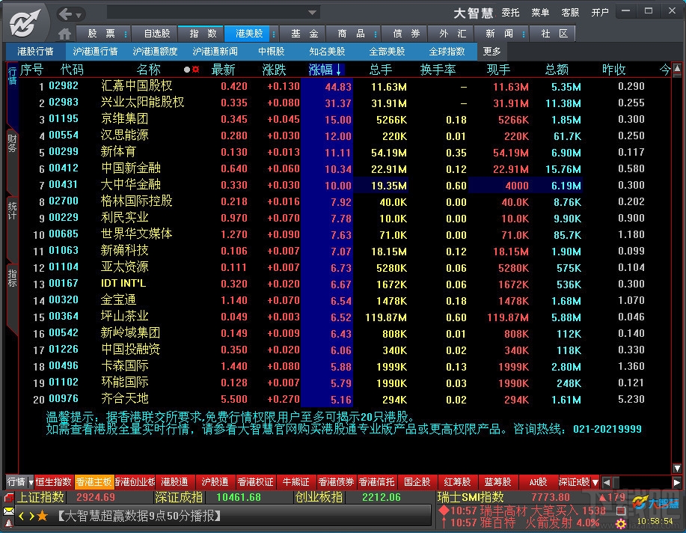
Task: Show next news with right chevron
Action: coord(31,517)
